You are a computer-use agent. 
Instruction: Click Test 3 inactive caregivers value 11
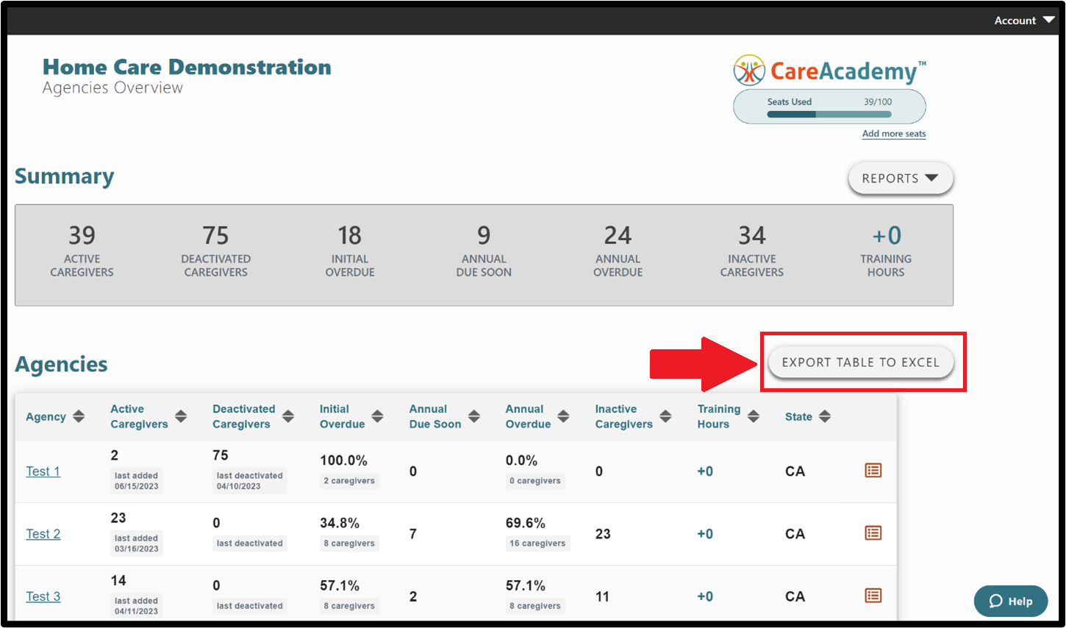click(x=602, y=596)
